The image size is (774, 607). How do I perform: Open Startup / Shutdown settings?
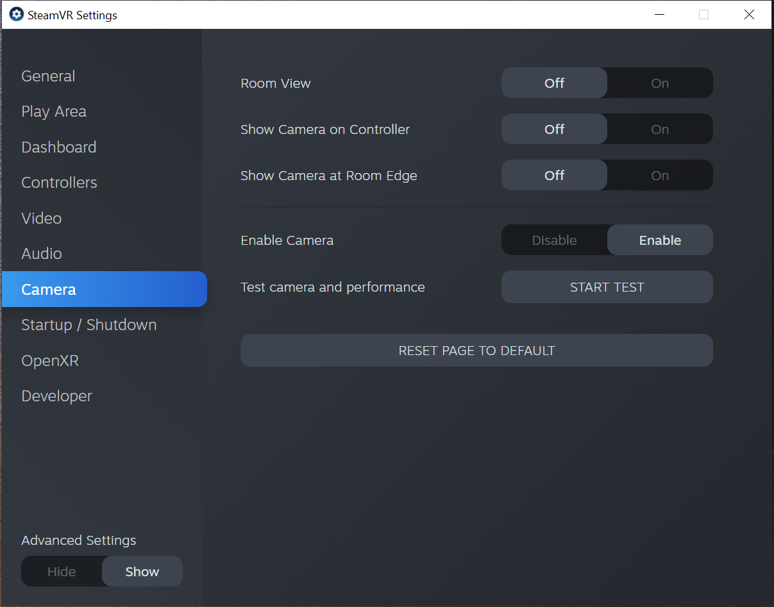tap(89, 325)
